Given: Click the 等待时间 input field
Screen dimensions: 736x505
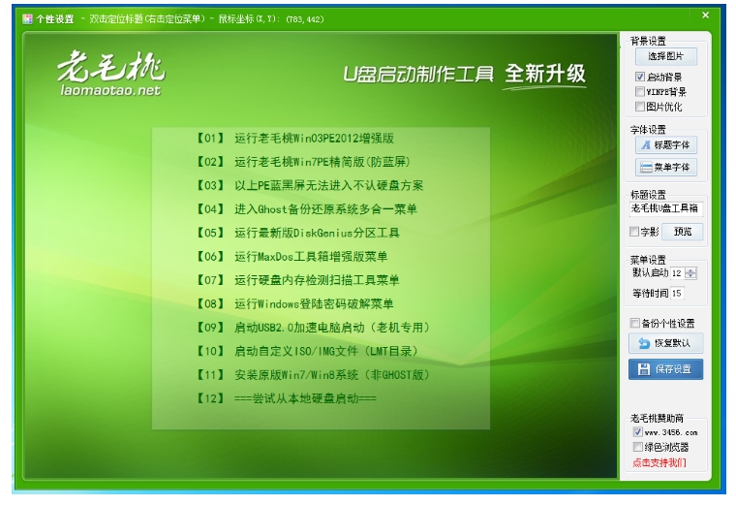Looking at the screenshot, I should pos(676,293).
